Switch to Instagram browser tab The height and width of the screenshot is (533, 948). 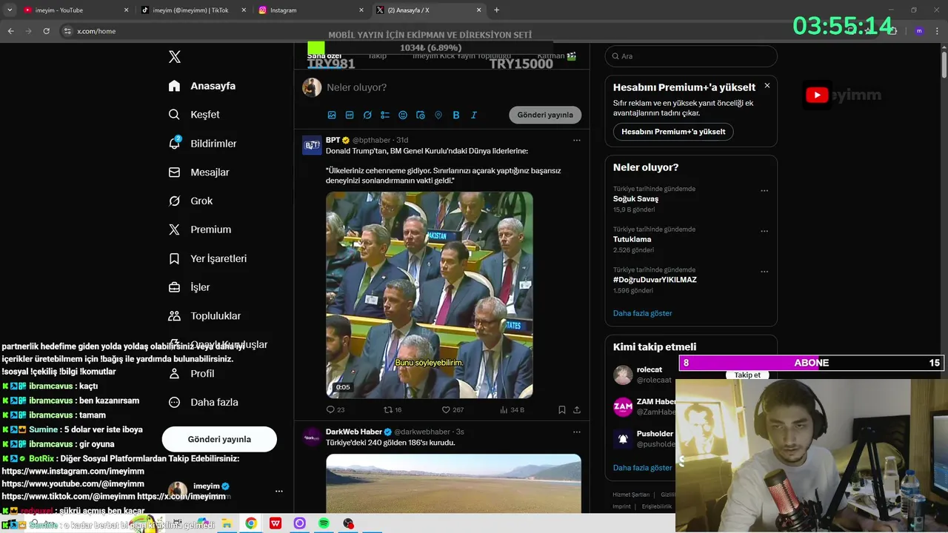pyautogui.click(x=311, y=10)
